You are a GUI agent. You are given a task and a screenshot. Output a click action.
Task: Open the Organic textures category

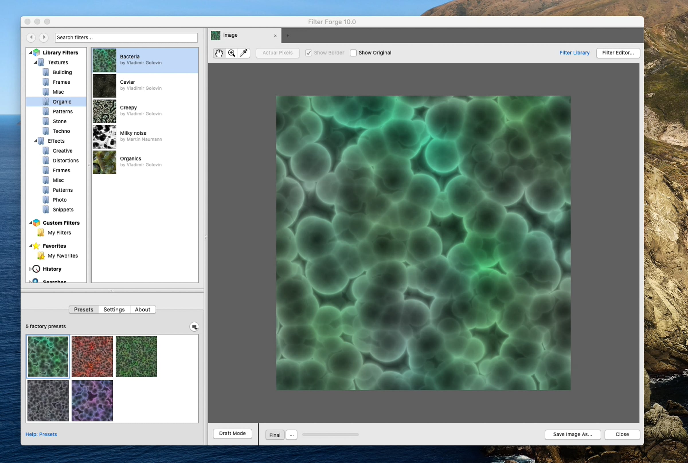pos(56,102)
